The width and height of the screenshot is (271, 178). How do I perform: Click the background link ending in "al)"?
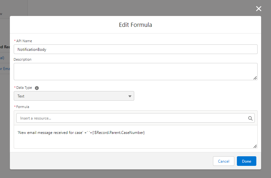[2, 58]
